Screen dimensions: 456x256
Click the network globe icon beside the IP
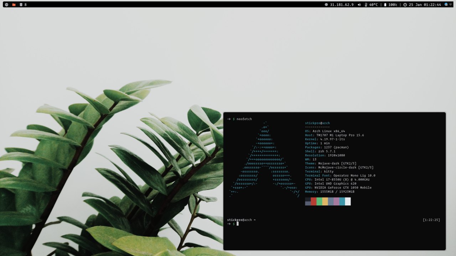pos(326,5)
